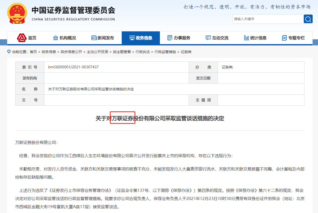Image resolution: width=318 pixels, height=213 pixels.
Task: Click the bold document heading about 万联证券
Action: 160,118
